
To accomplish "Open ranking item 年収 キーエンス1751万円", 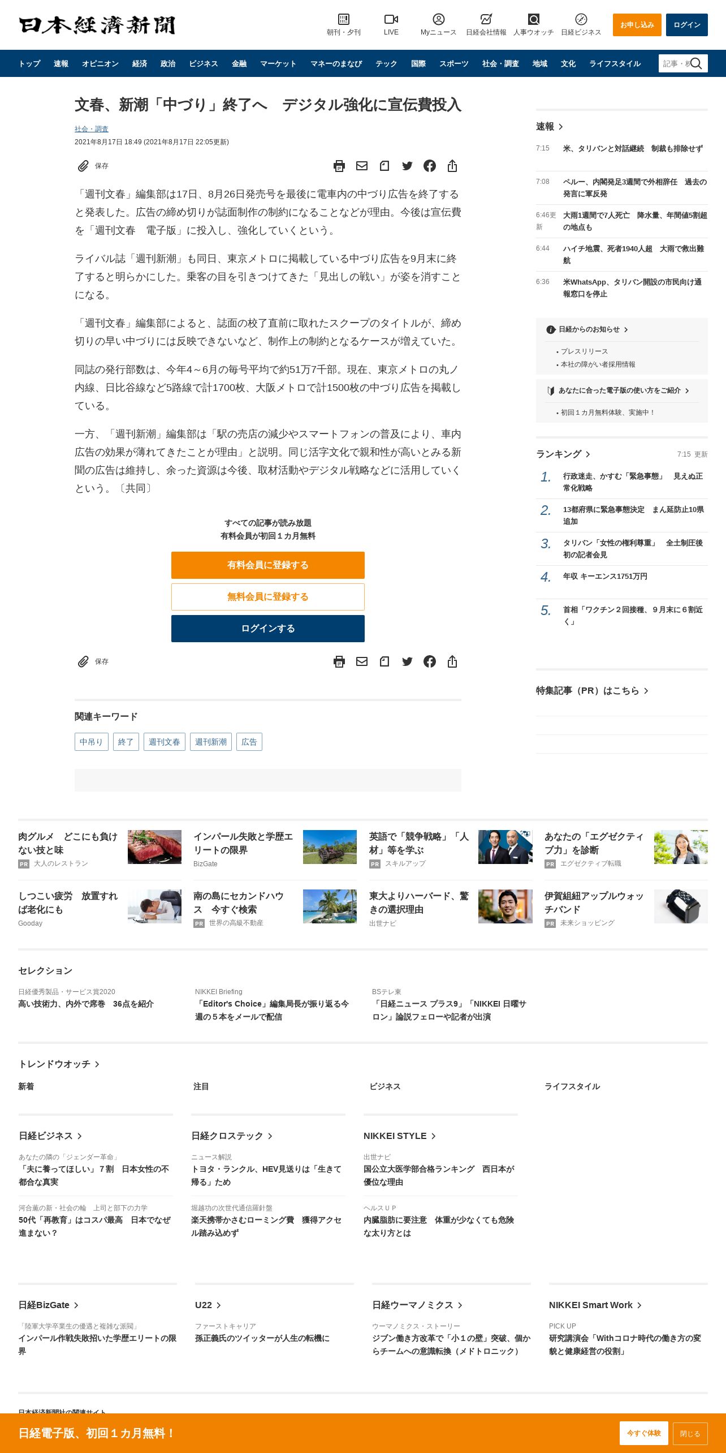I will point(605,576).
